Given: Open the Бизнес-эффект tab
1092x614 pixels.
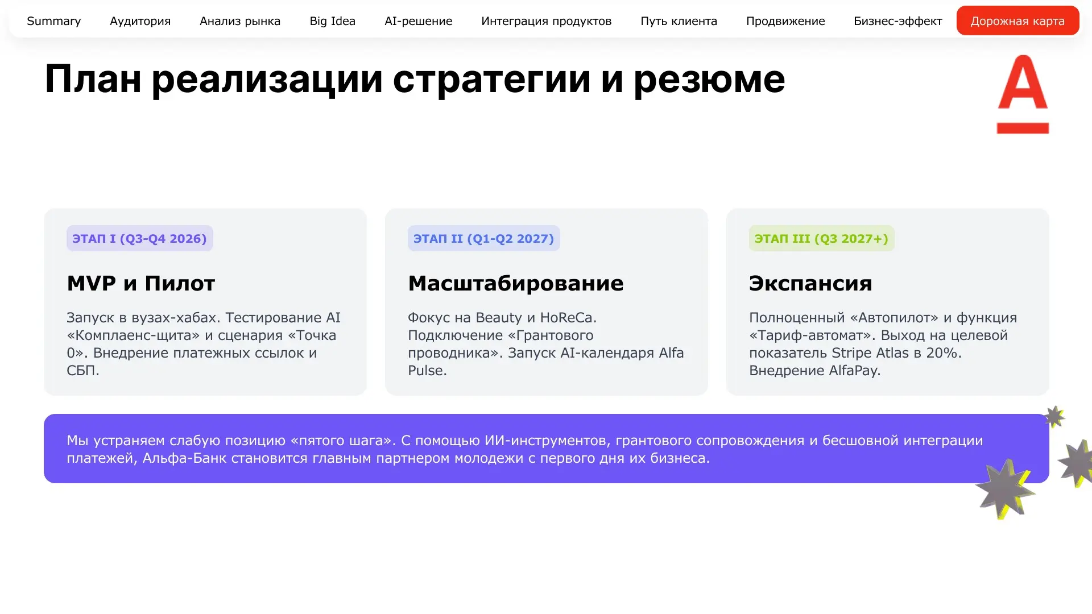Looking at the screenshot, I should click(897, 21).
